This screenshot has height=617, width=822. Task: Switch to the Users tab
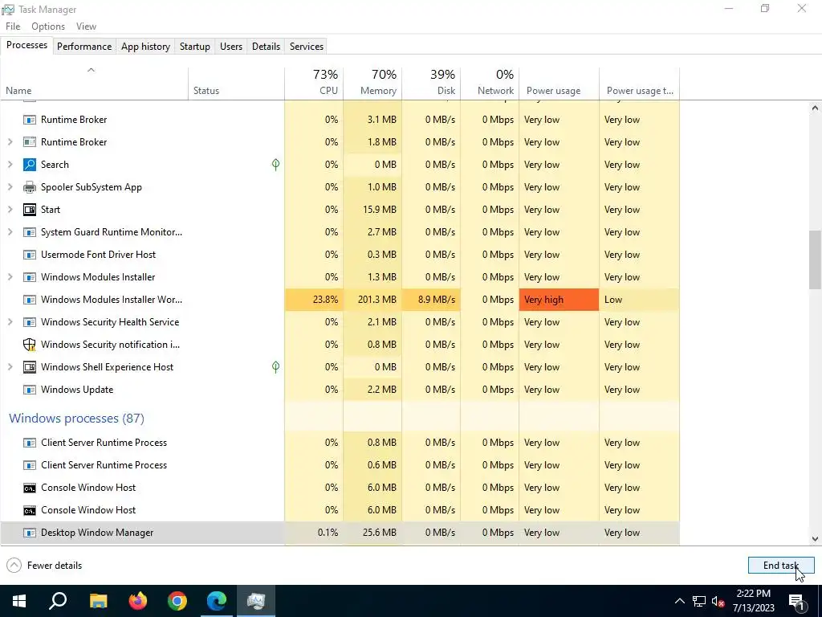pos(231,47)
